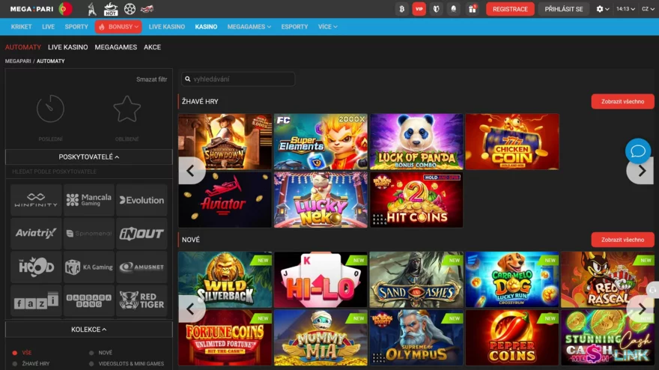Screen dimensions: 659x370
Task: Go to Kriket in navigation
Action: click(x=22, y=26)
